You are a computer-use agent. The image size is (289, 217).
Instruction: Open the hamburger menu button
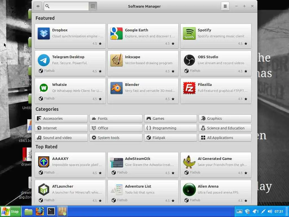[225, 6]
